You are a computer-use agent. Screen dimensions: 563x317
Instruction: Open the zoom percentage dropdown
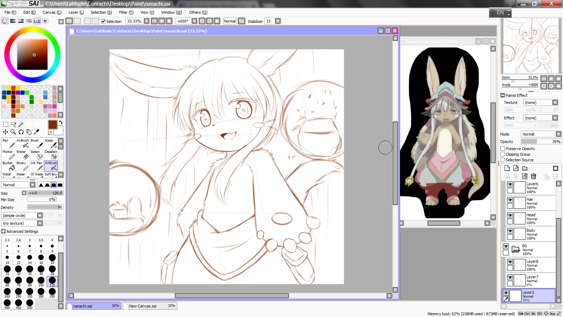pos(147,21)
